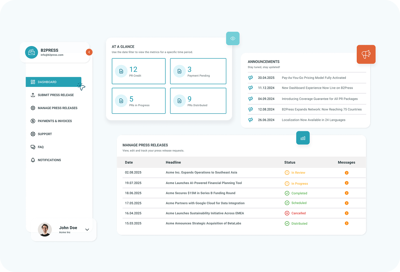
Task: Click the orange megaphone floating button
Action: pos(366,54)
